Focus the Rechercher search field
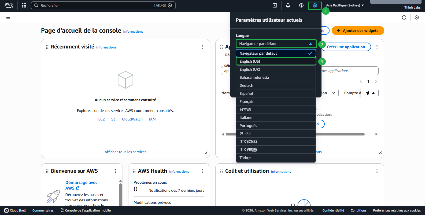This screenshot has height=215, width=425. [103, 5]
